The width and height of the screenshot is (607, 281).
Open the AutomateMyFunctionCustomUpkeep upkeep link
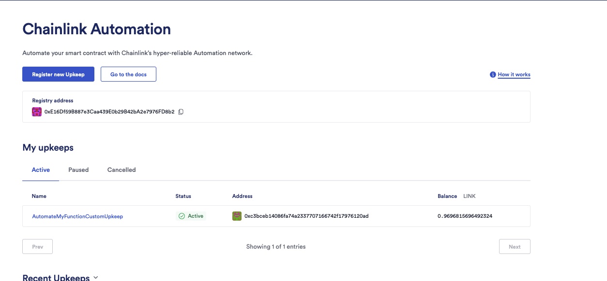(x=77, y=216)
